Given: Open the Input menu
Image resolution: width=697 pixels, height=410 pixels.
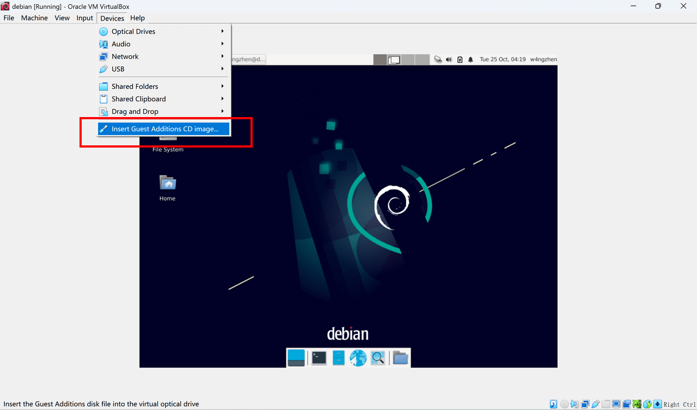Looking at the screenshot, I should pos(85,18).
